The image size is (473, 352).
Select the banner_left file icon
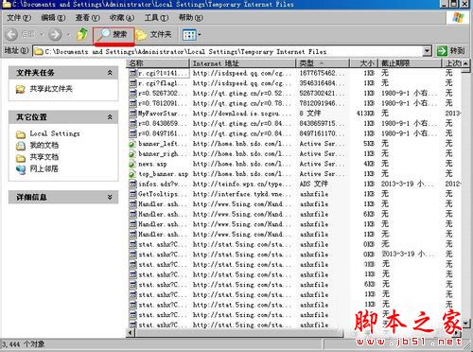click(x=132, y=144)
